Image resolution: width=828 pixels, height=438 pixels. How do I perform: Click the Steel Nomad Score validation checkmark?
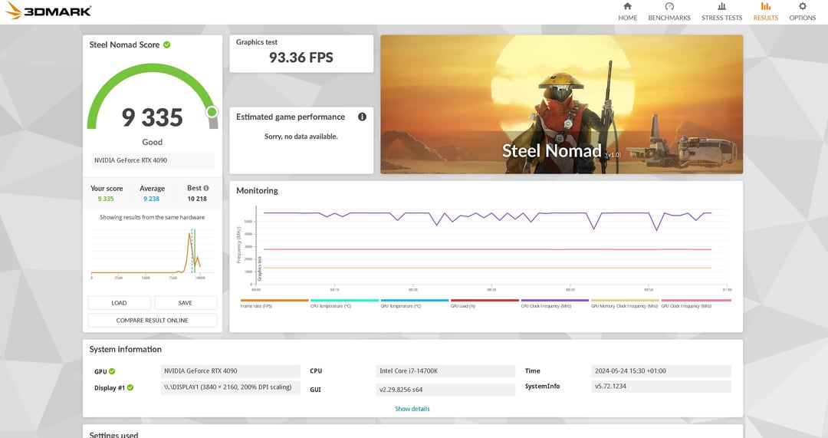pos(167,45)
